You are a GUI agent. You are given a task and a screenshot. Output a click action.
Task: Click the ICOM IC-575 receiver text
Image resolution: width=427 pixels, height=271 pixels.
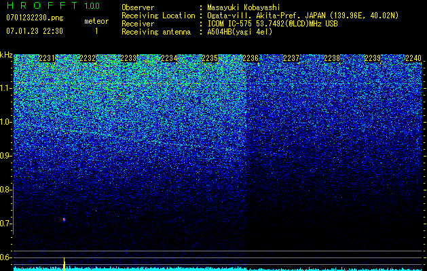pyautogui.click(x=272, y=24)
